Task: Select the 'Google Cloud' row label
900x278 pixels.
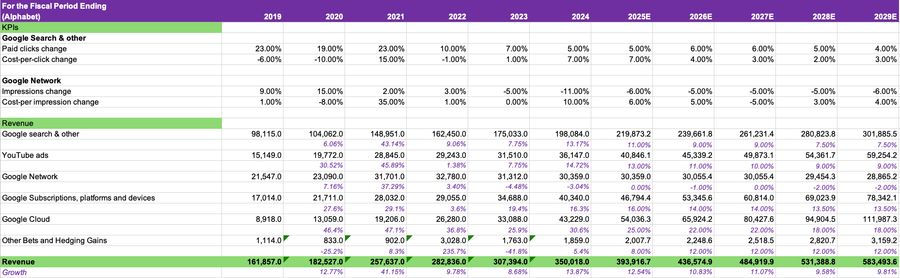Action: click(x=26, y=219)
